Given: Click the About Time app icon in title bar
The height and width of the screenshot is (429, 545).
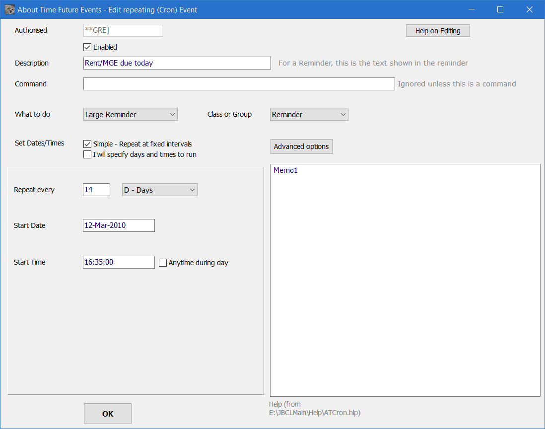Looking at the screenshot, I should point(9,9).
